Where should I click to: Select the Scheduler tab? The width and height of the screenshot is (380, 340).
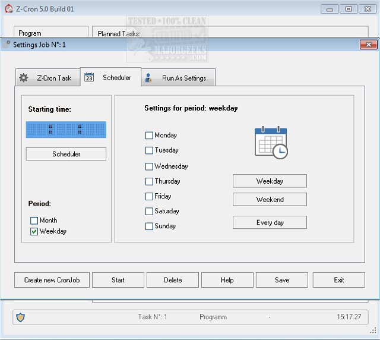[x=110, y=77]
